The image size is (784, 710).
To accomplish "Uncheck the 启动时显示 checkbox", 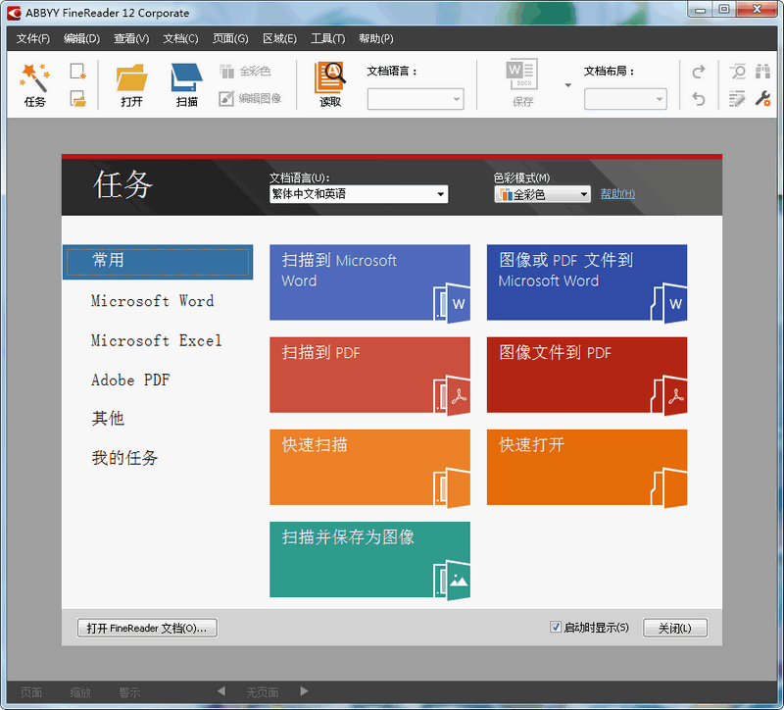I will (556, 627).
